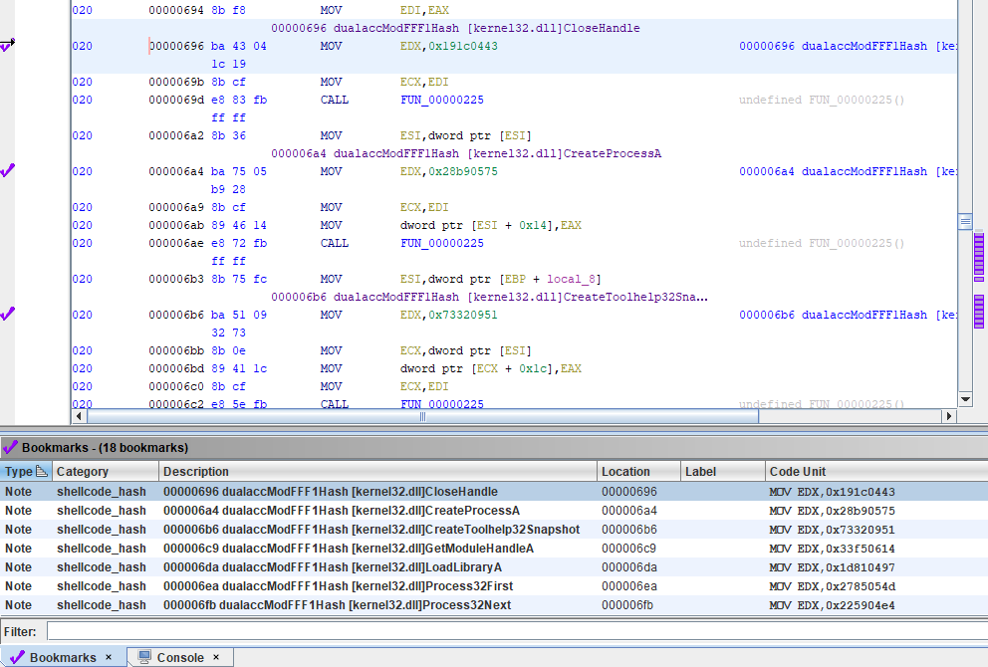The width and height of the screenshot is (988, 667).
Task: Click the down arrow of the vertical scrollbar
Action: [965, 399]
